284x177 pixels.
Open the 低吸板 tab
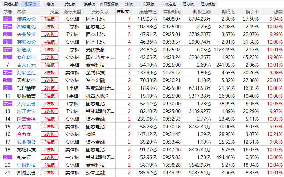tap(149, 4)
